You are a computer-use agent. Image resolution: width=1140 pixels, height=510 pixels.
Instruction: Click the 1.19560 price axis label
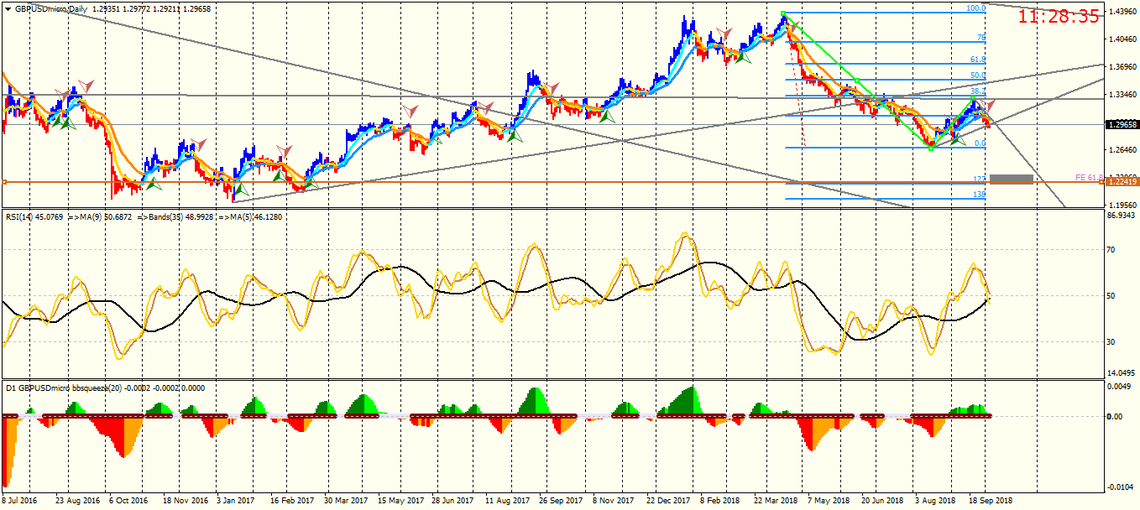[1123, 205]
